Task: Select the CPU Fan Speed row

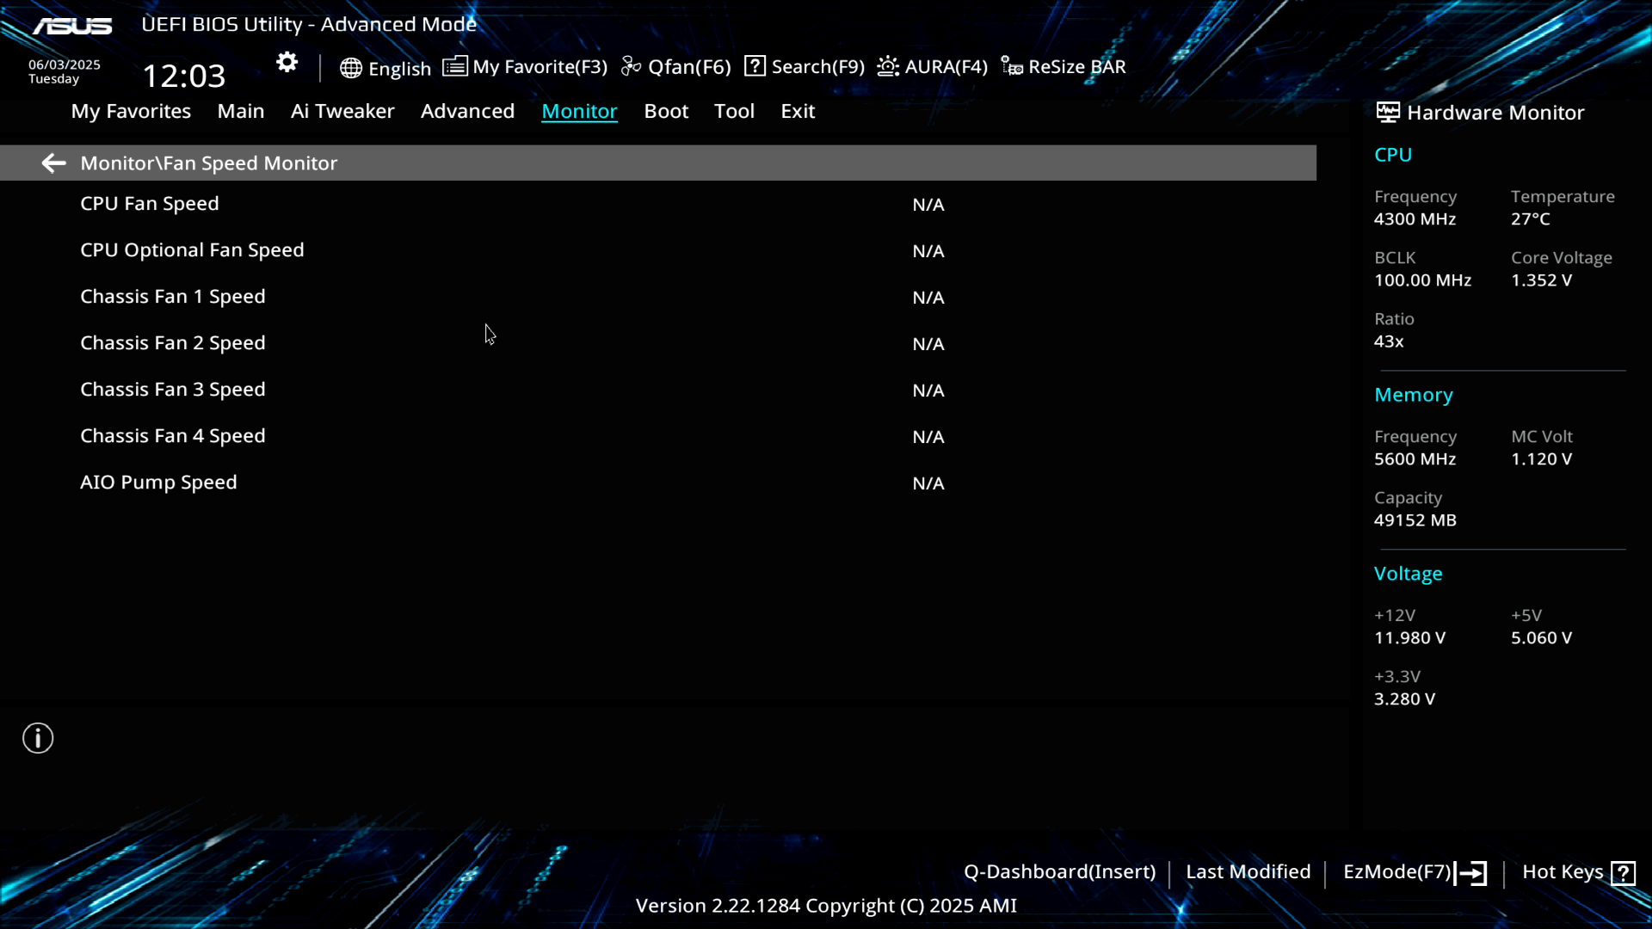Action: [x=150, y=204]
